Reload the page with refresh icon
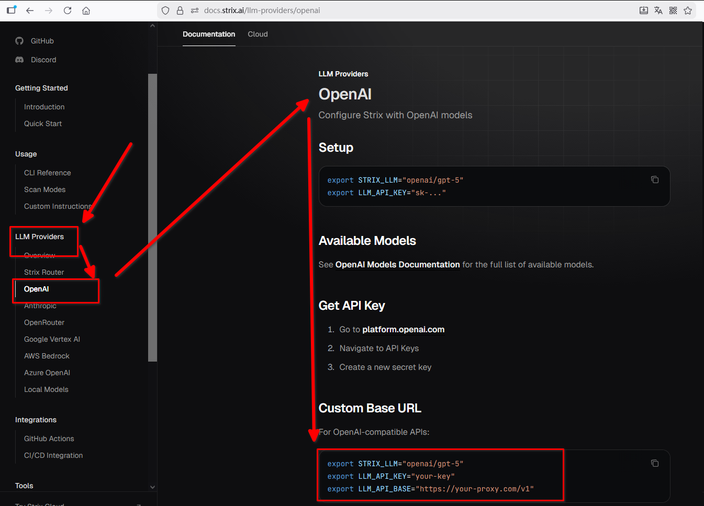 [68, 10]
